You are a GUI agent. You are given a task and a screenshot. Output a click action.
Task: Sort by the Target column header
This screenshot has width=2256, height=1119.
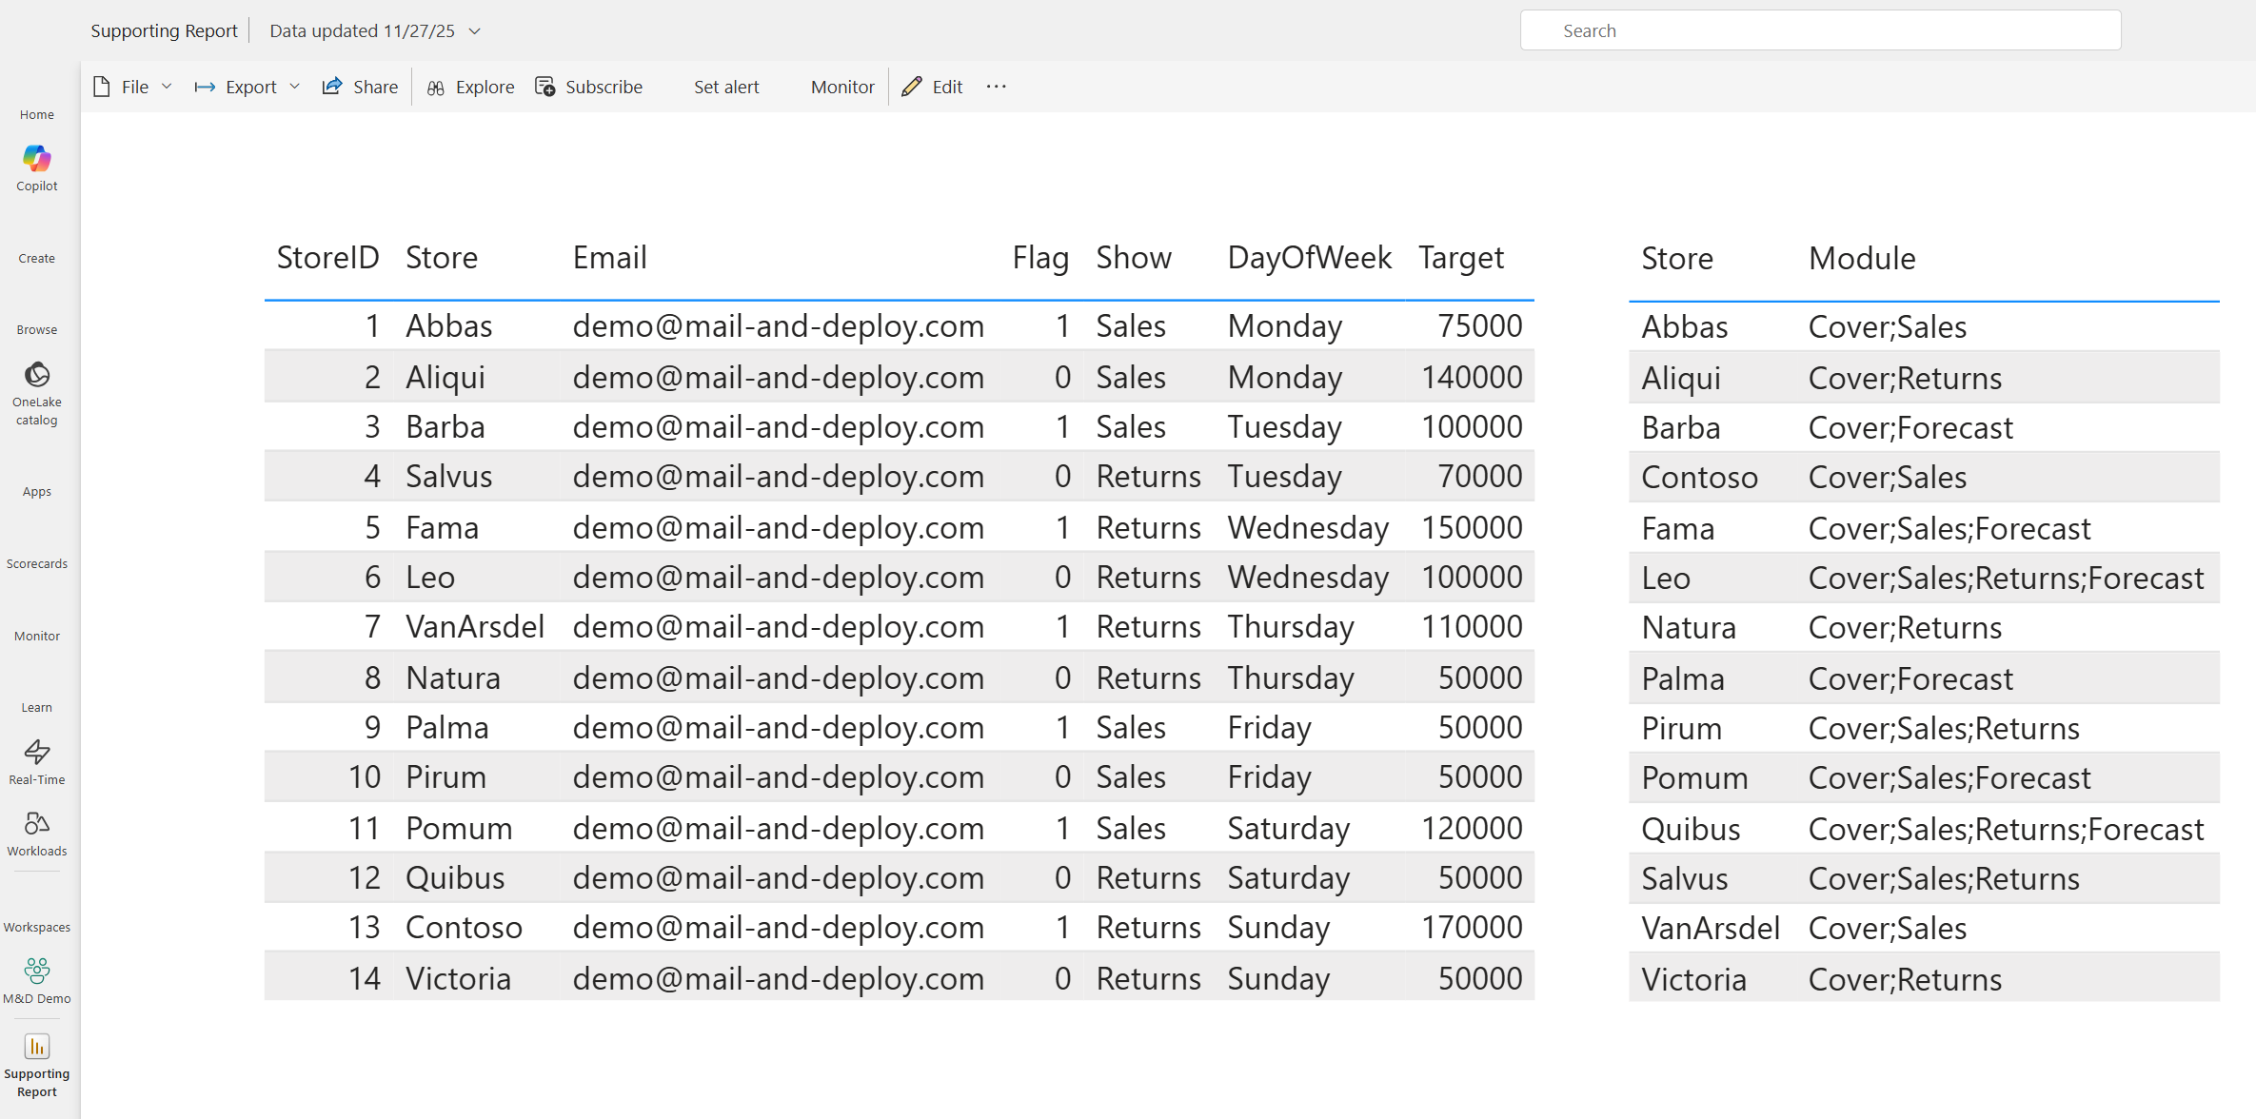tap(1460, 258)
